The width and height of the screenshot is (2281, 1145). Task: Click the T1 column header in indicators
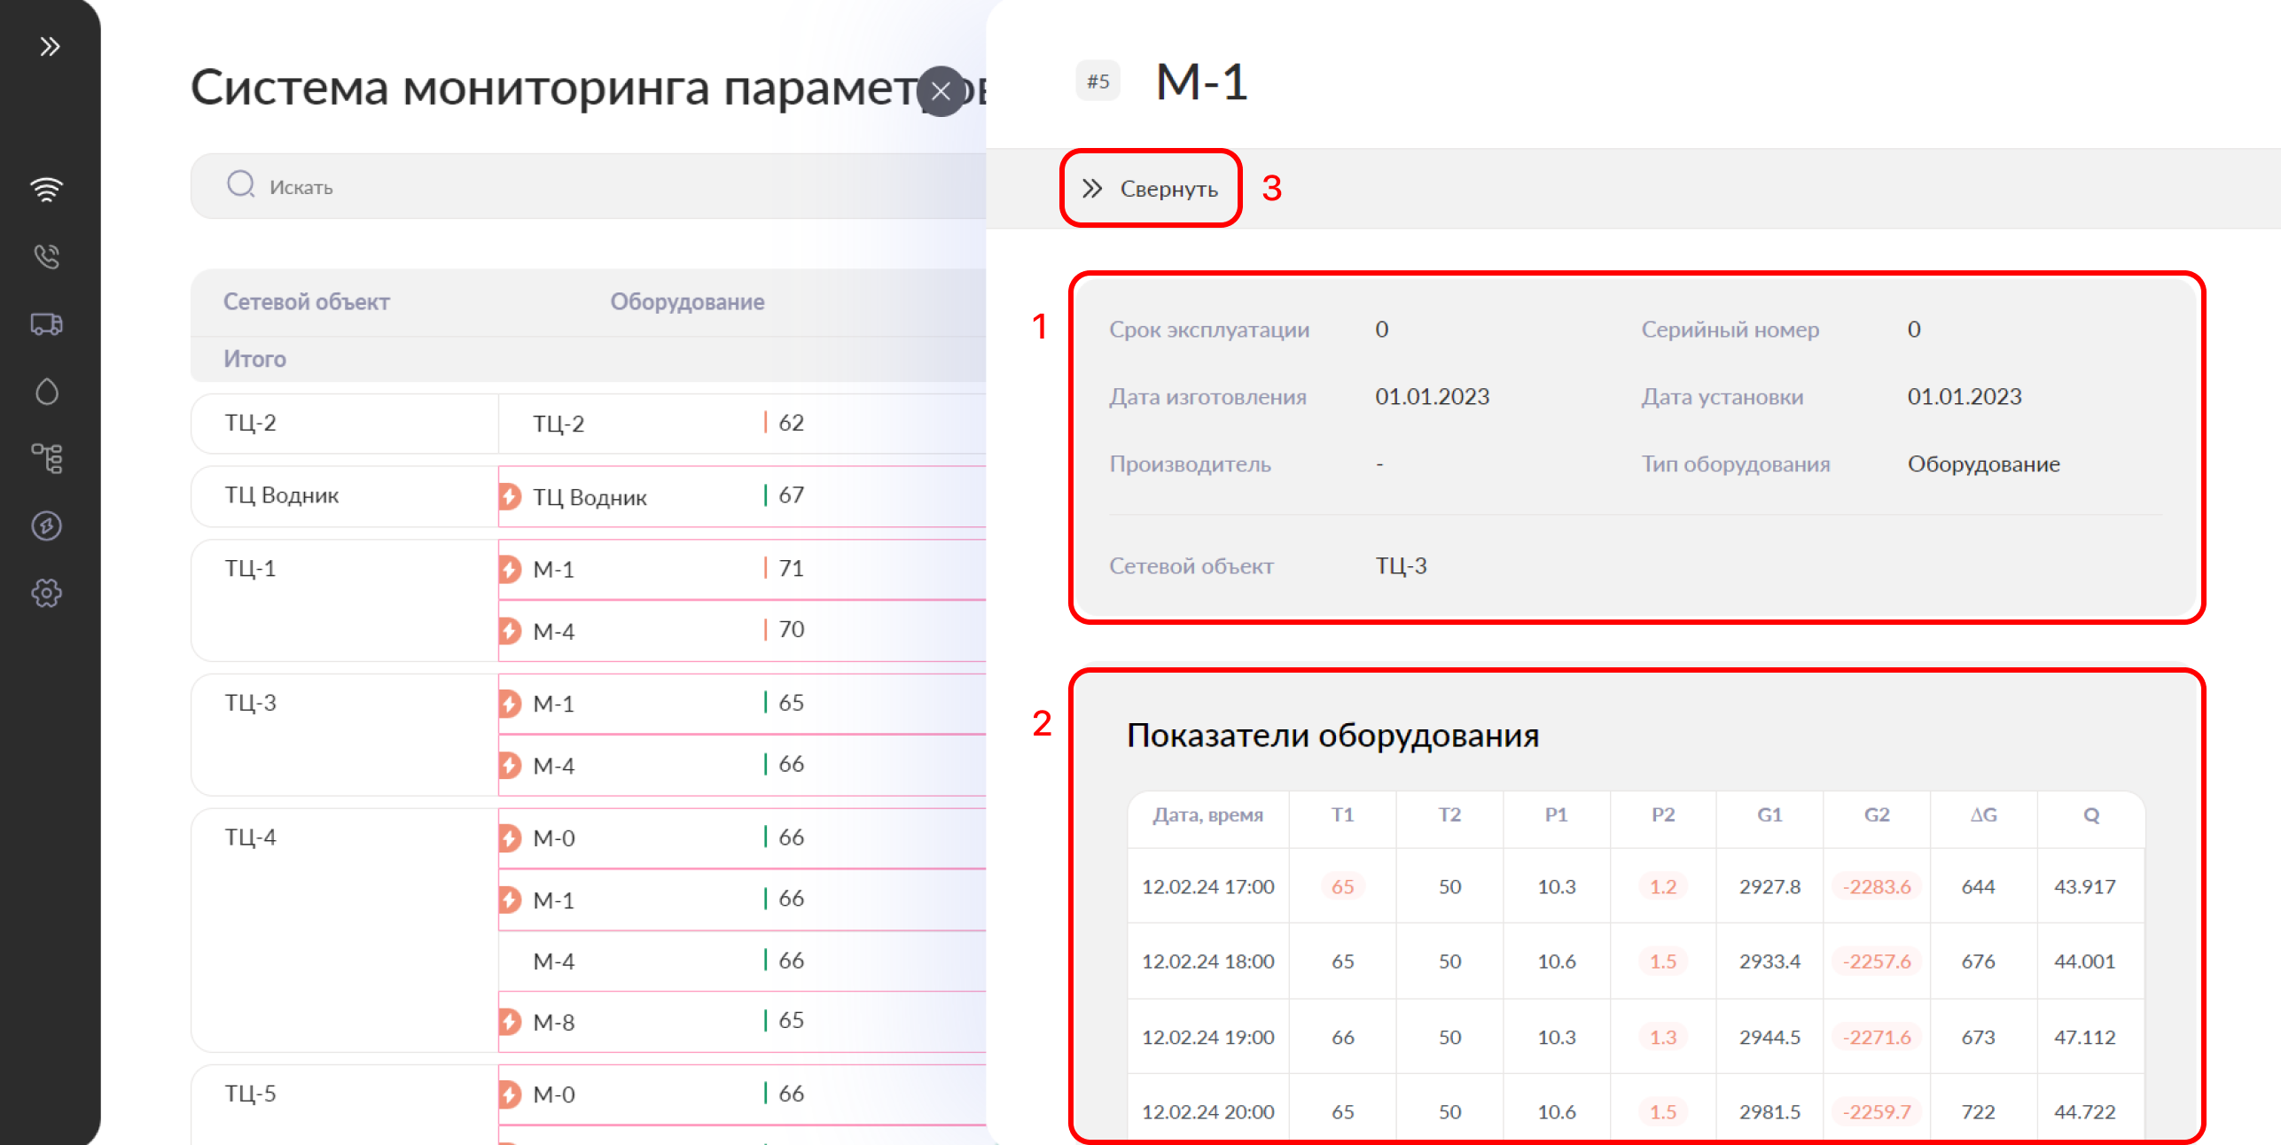tap(1341, 815)
